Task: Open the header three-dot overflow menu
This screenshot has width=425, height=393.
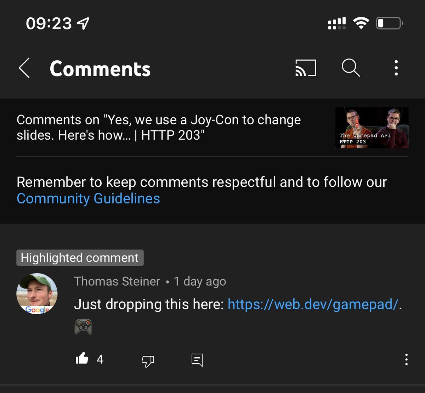Action: click(396, 68)
